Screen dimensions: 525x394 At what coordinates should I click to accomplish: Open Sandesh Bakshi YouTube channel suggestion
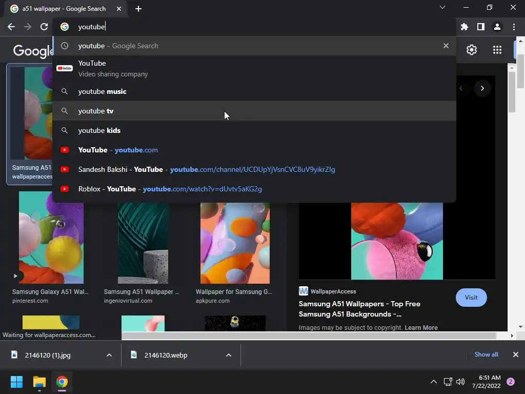point(254,169)
